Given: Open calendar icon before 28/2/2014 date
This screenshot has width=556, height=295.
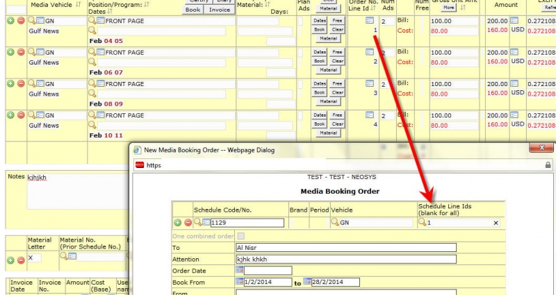Looking at the screenshot, I should 307,282.
